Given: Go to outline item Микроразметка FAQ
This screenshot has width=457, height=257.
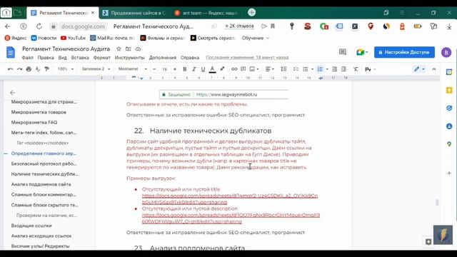Looking at the screenshot, I should pos(34,122).
